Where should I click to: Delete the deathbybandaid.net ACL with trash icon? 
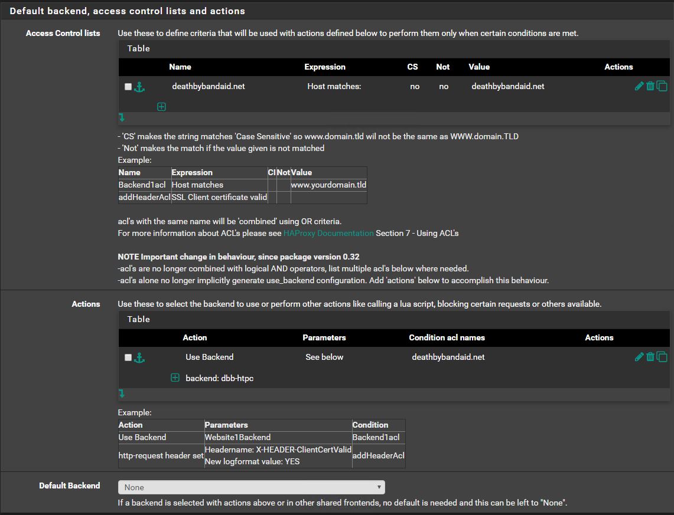click(x=650, y=86)
